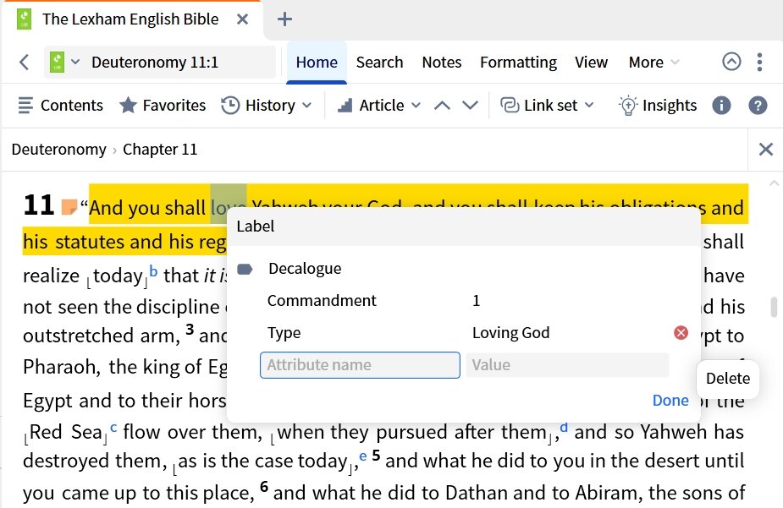The image size is (783, 508).
Task: Open Favorites with the star icon
Action: [163, 105]
